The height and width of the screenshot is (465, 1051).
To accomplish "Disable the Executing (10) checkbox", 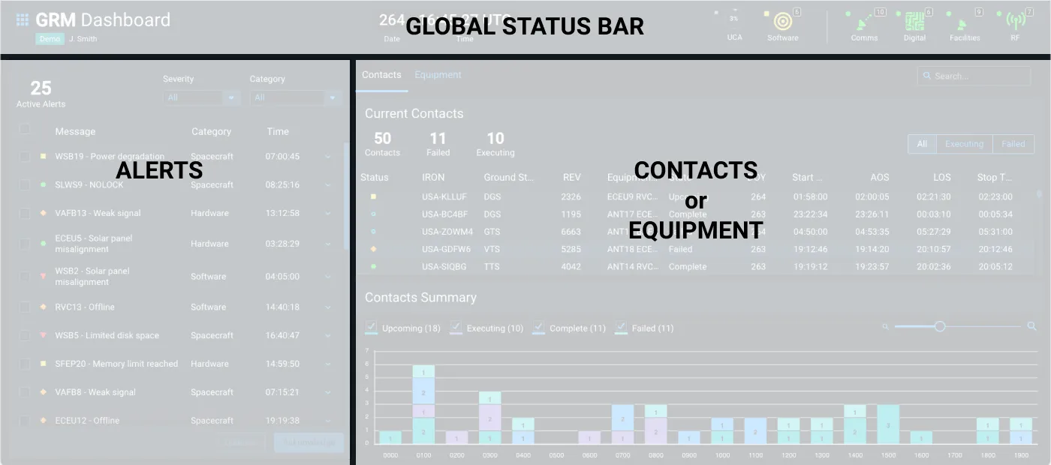I will click(456, 327).
